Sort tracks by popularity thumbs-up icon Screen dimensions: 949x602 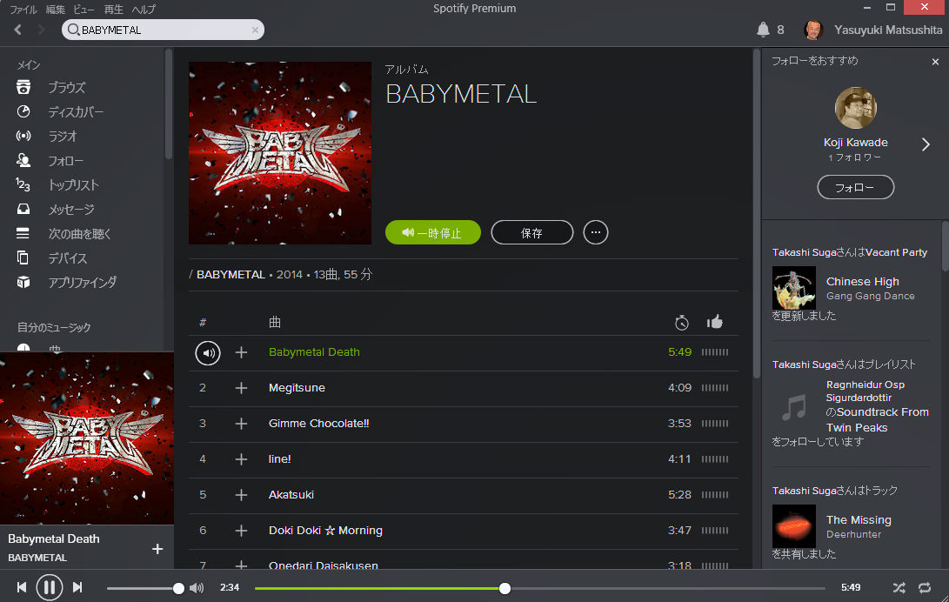coord(715,322)
